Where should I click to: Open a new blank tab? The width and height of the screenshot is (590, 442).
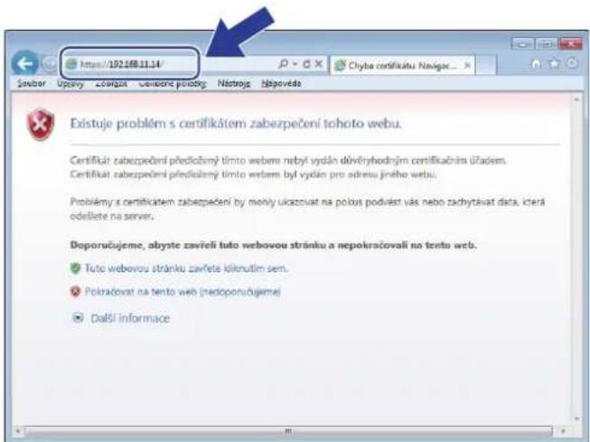point(486,66)
